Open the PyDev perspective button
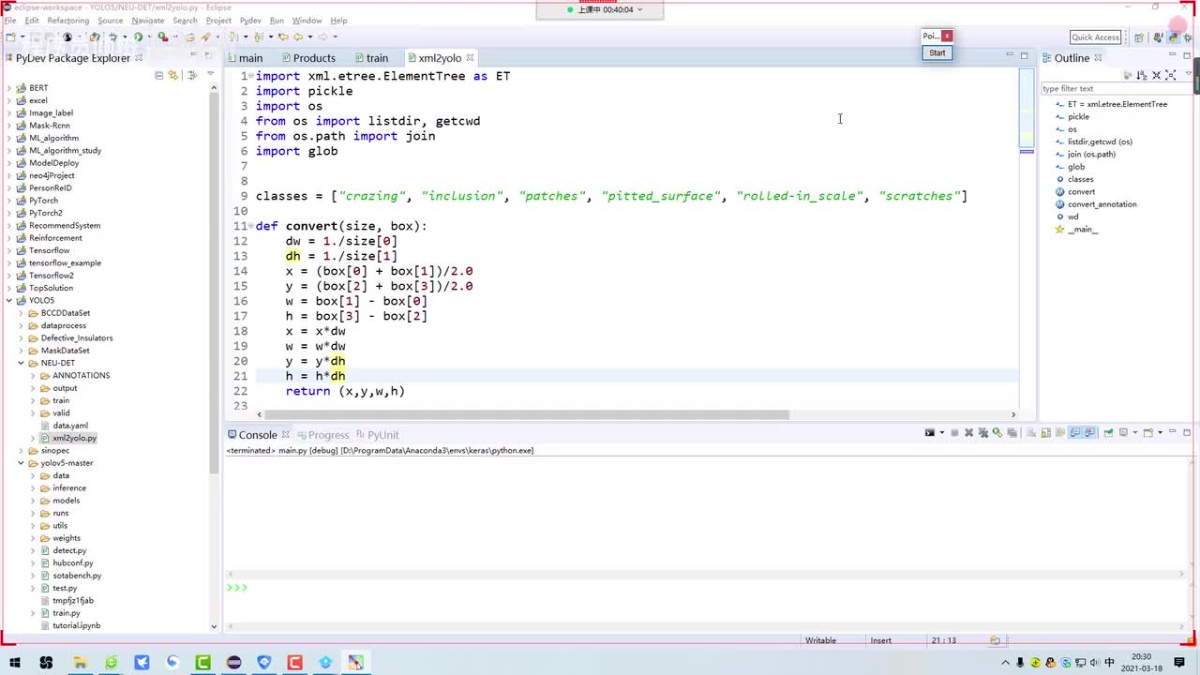Image resolution: width=1200 pixels, height=675 pixels. (1173, 37)
